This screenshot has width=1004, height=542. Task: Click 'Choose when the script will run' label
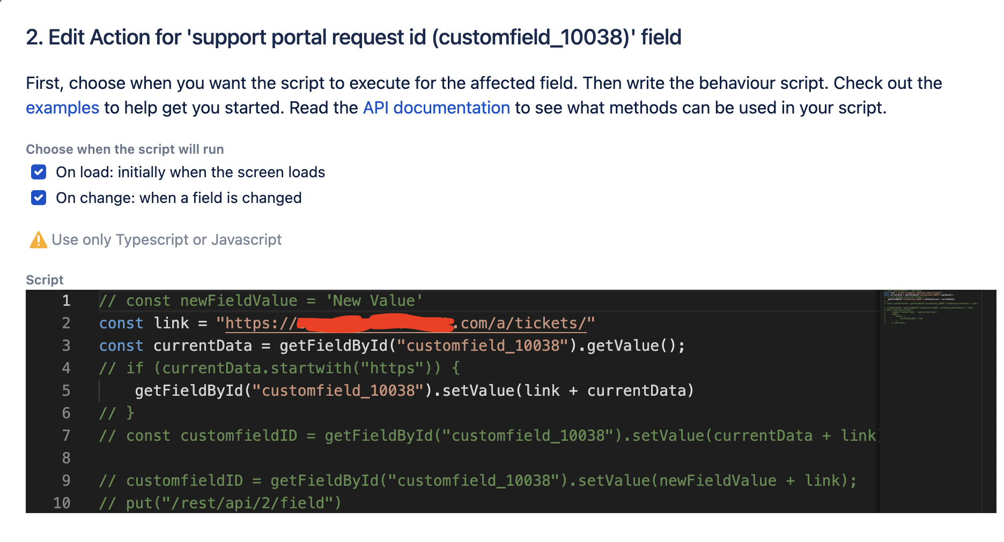125,149
